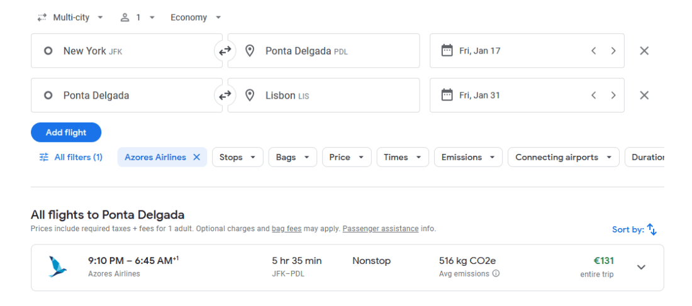Screen dimensions: 692x306
Task: Open the bag fees link
Action: pos(286,229)
